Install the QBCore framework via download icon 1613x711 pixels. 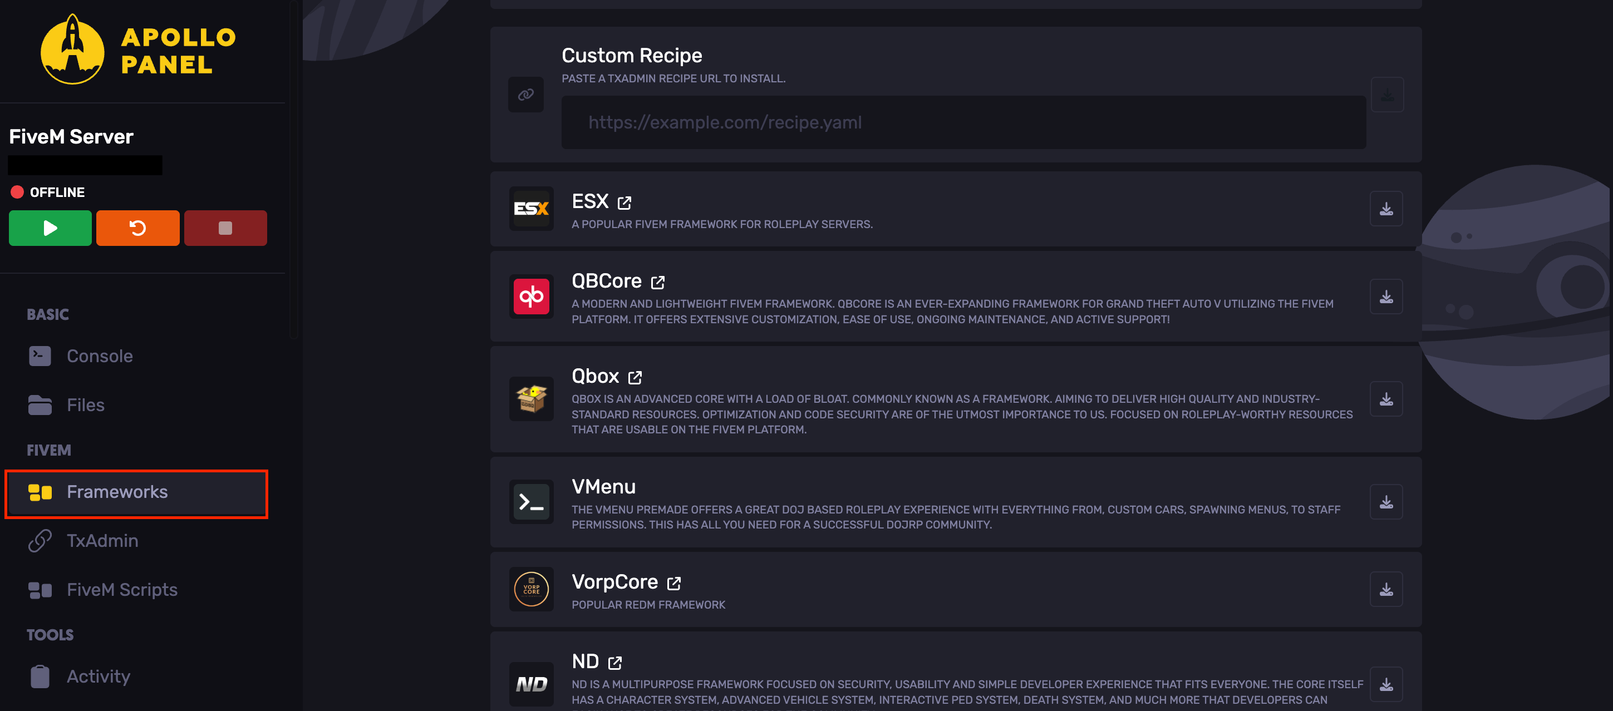(x=1386, y=296)
